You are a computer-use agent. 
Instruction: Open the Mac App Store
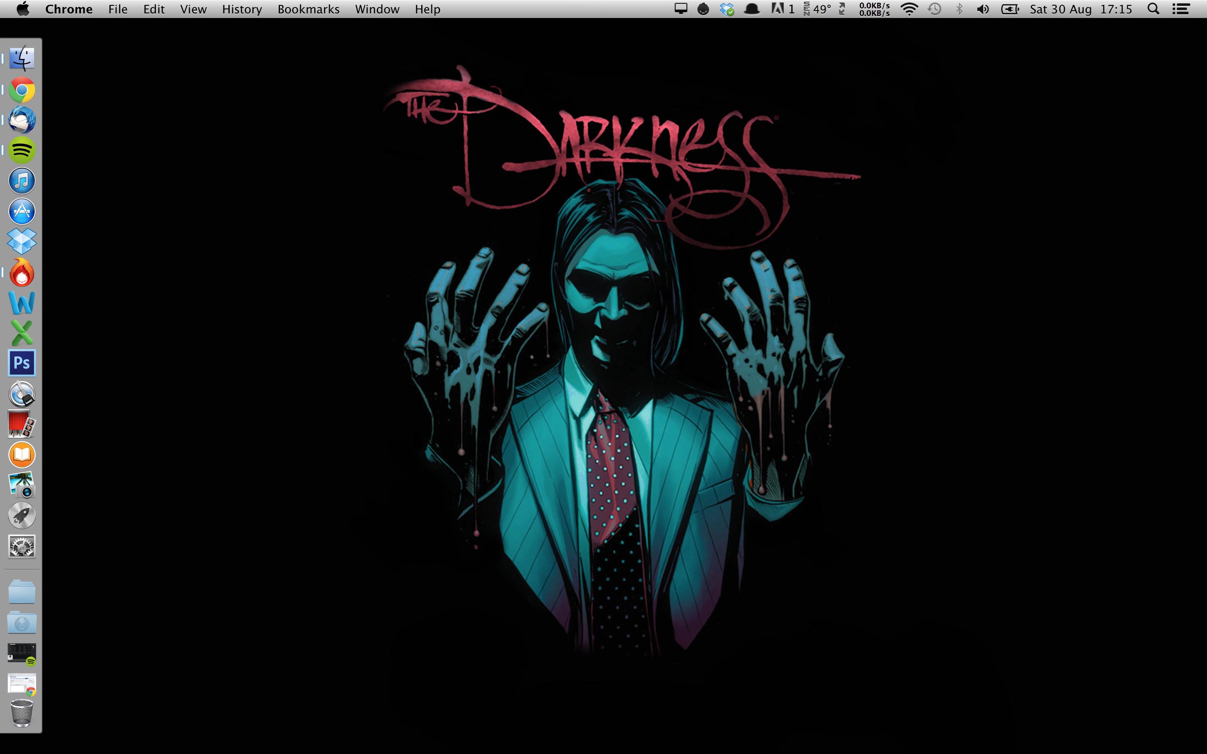[22, 211]
